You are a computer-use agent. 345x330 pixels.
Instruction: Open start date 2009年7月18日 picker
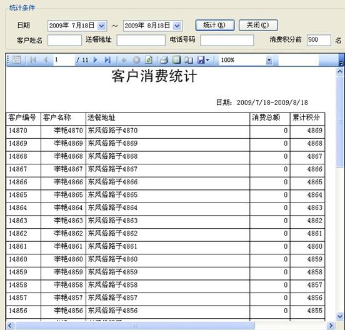point(102,26)
